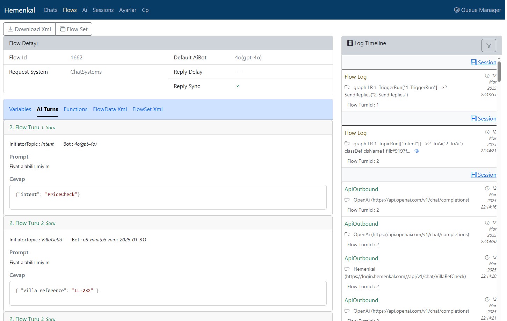Click folder icon beside Hemenkal VillaRefCheck entry
The image size is (507, 321).
[347, 269]
